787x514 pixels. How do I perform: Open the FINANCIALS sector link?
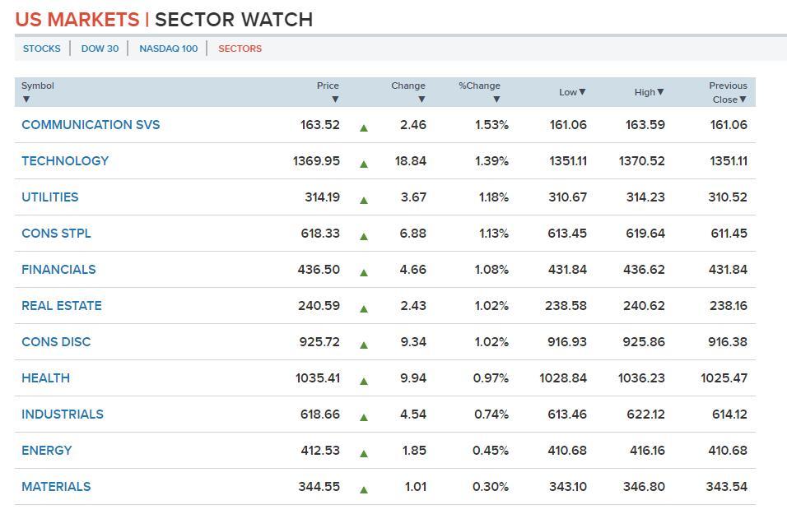[x=58, y=270]
